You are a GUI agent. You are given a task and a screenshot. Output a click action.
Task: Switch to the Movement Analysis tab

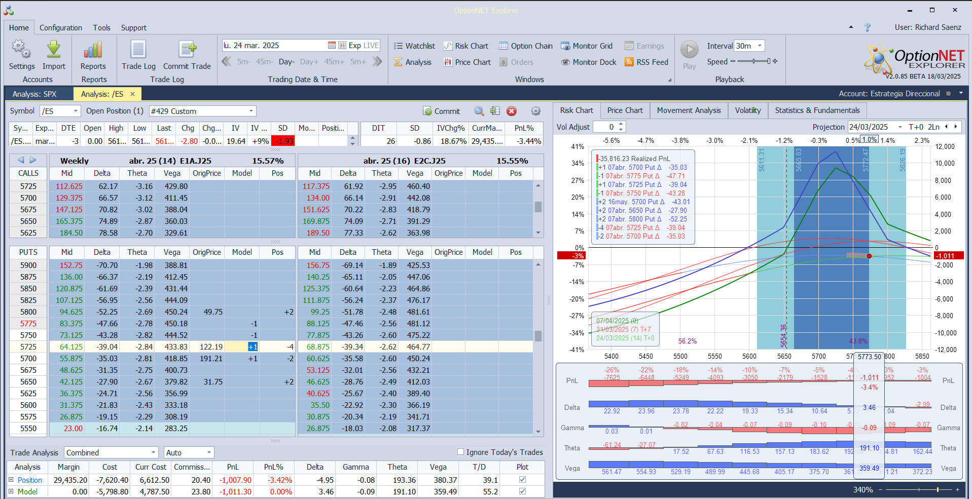[689, 110]
